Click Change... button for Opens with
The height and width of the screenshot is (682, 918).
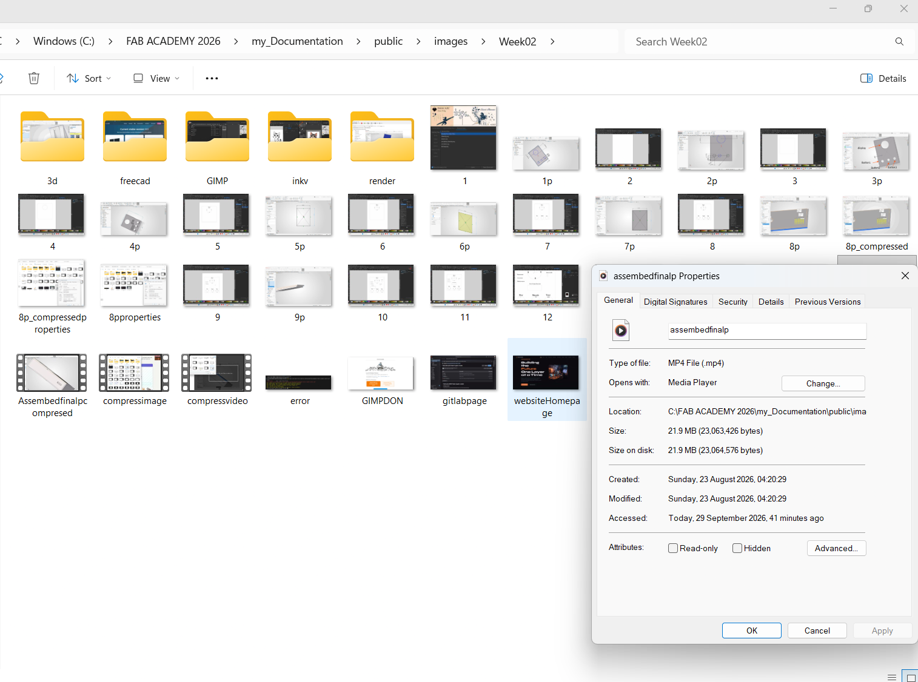click(823, 383)
